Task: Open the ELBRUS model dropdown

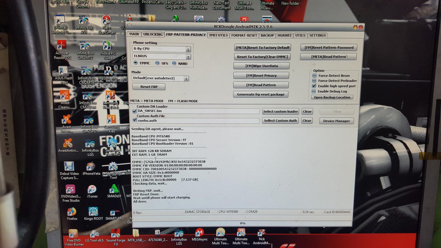Action: (162, 56)
